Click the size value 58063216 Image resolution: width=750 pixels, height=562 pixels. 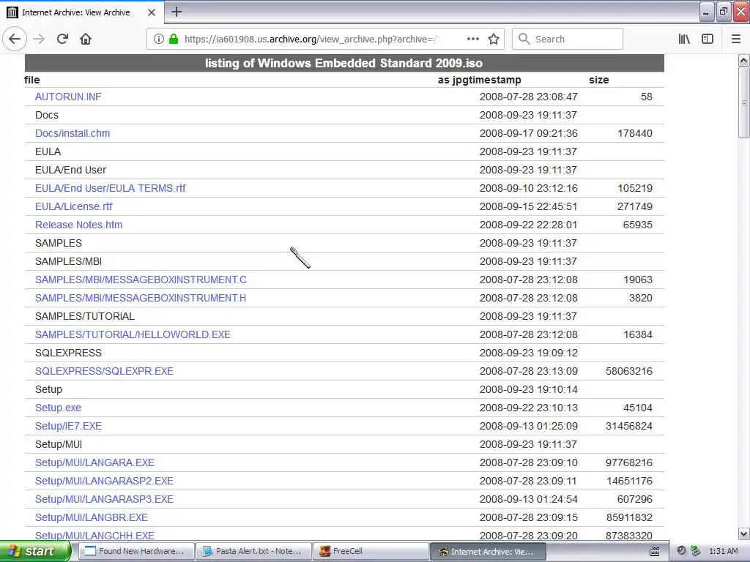629,371
